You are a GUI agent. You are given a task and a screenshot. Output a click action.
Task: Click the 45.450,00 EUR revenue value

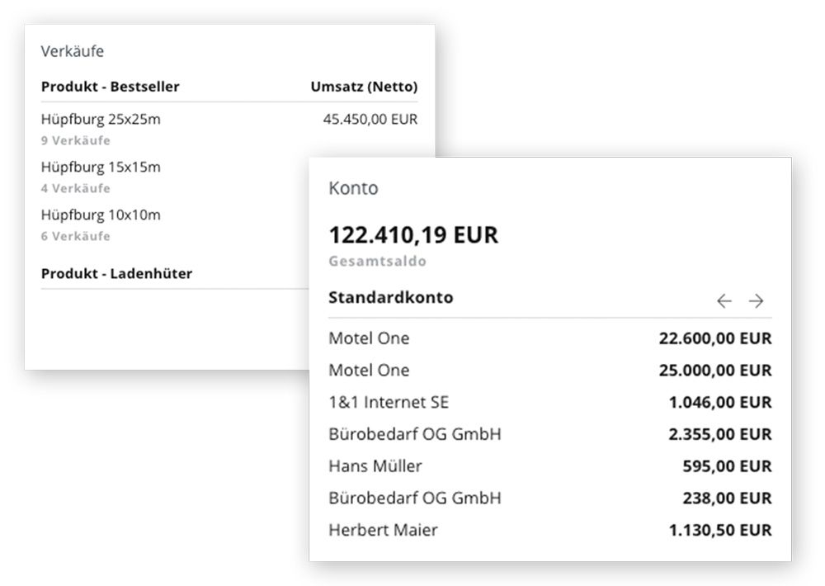(x=370, y=119)
